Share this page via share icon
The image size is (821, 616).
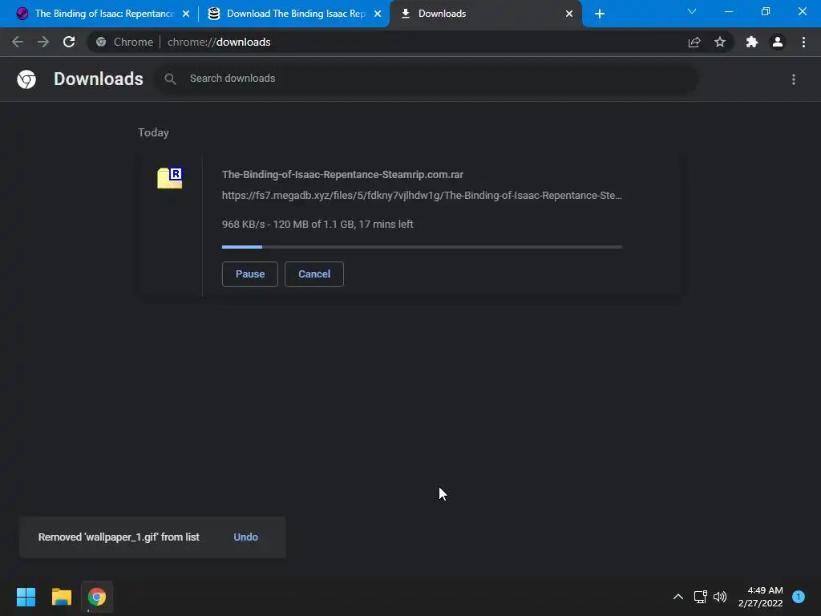[x=694, y=42]
